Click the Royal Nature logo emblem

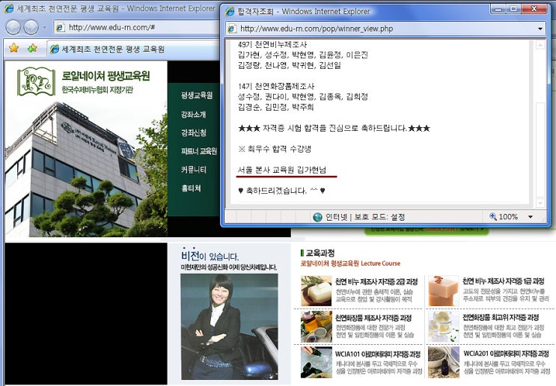[x=37, y=82]
